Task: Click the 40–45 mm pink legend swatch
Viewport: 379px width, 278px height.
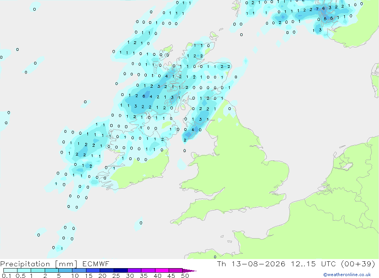Action: tap(162, 270)
